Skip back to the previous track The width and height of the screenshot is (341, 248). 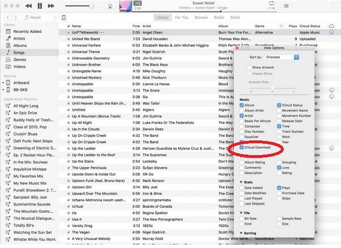click(28, 6)
